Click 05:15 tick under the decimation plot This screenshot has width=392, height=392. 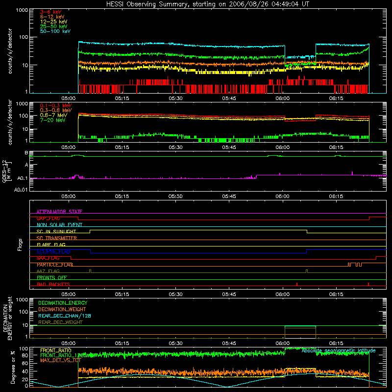(122, 343)
